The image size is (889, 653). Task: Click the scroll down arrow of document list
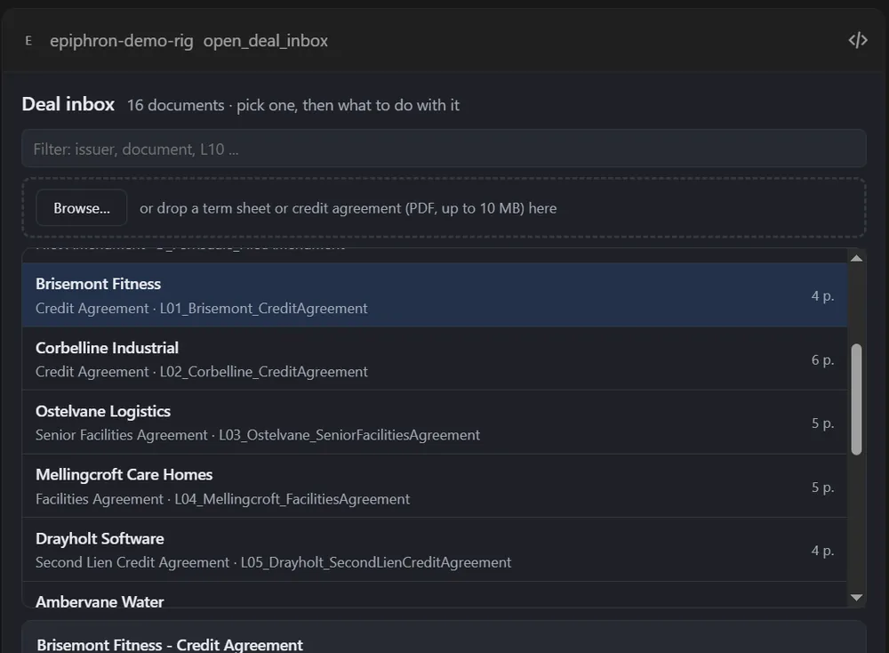pyautogui.click(x=857, y=598)
